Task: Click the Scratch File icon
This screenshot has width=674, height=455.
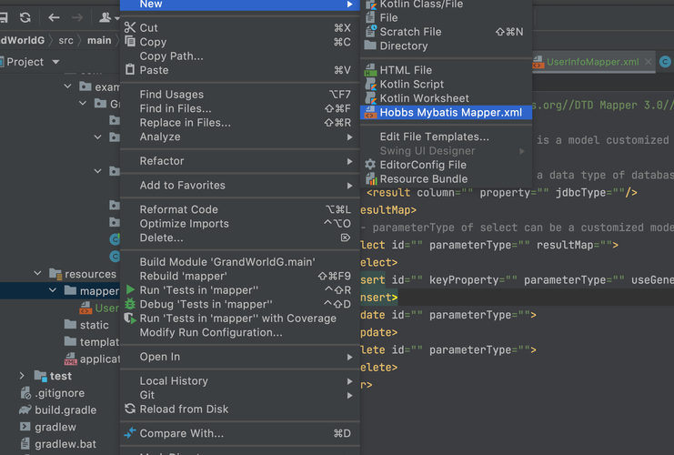Action: click(x=370, y=31)
